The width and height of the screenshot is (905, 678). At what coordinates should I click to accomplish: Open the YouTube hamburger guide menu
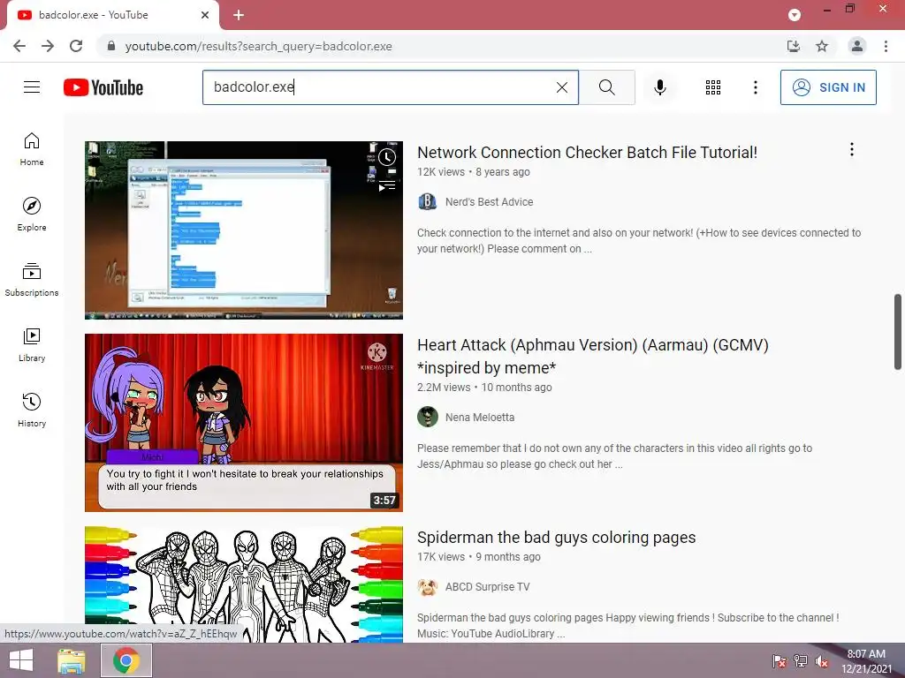[x=32, y=87]
